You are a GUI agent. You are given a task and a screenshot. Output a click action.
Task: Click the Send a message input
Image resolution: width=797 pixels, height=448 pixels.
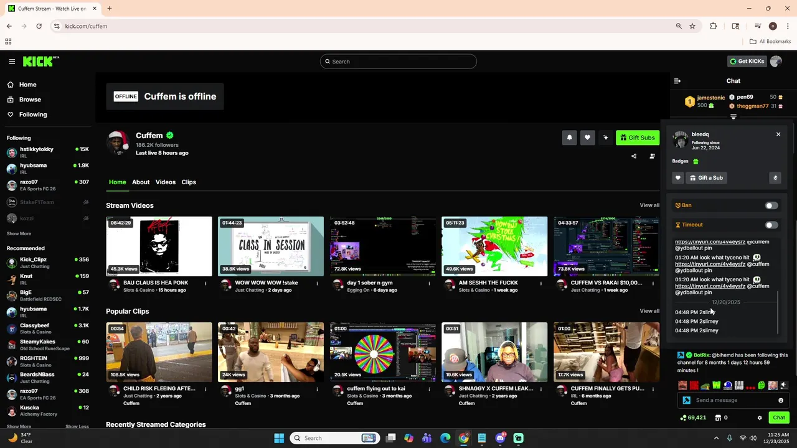(733, 400)
